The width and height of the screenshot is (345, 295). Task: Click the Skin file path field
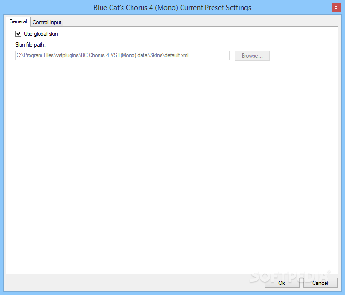[x=122, y=55]
